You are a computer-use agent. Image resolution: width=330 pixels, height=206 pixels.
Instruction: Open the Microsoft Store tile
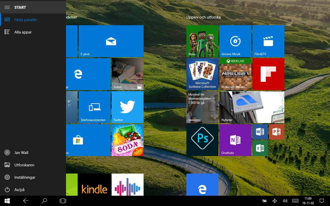coord(88,140)
